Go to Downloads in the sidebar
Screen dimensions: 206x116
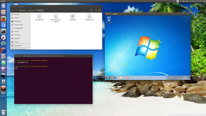pyautogui.click(x=18, y=28)
